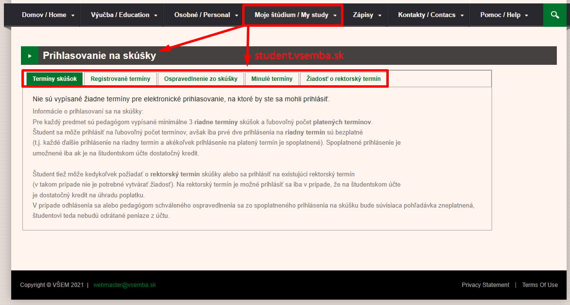570x305 pixels.
Task: Expand the Zápisy dropdown arrow
Action: click(x=380, y=16)
